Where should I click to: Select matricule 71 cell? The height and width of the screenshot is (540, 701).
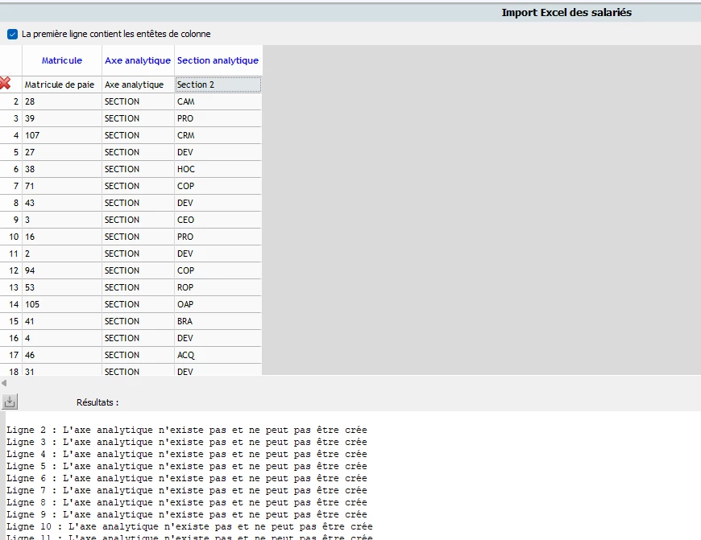(x=62, y=186)
